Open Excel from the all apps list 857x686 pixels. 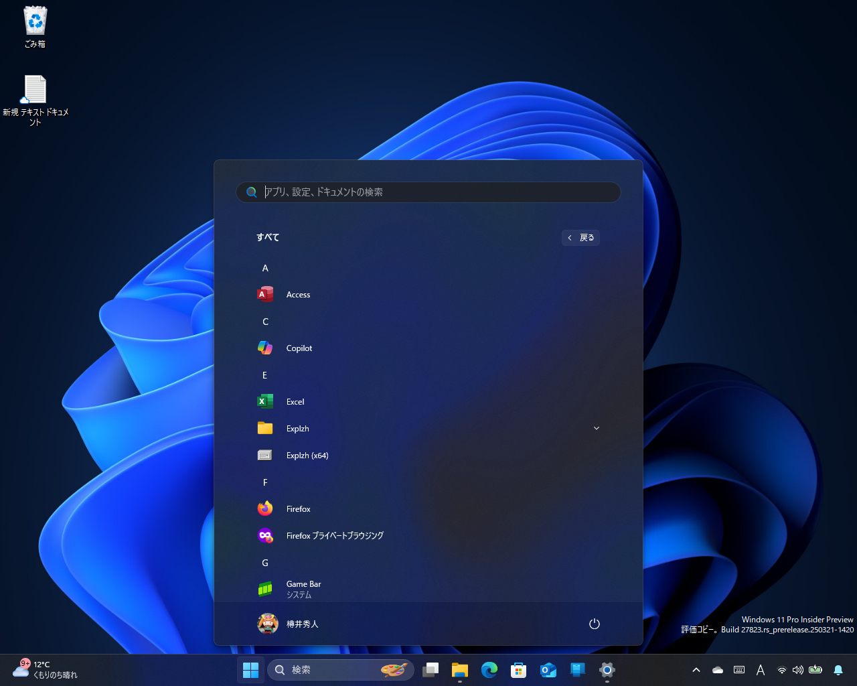(x=295, y=401)
